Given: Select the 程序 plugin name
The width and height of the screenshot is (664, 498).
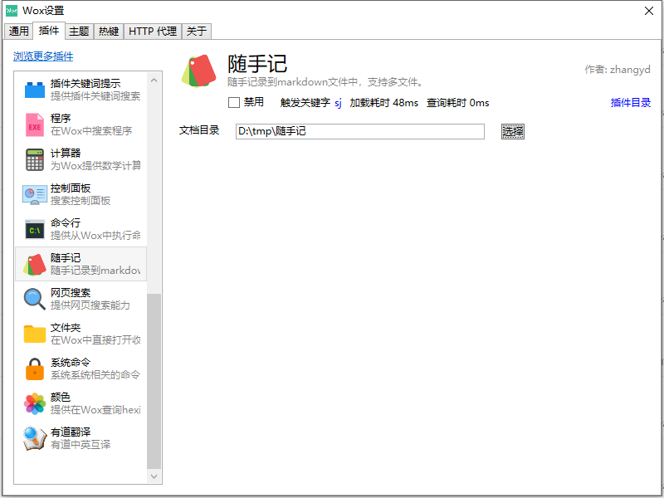Looking at the screenshot, I should (61, 118).
